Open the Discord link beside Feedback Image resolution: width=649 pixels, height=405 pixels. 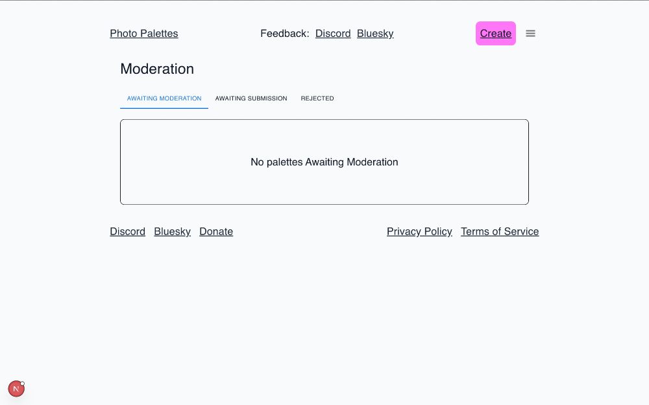tap(333, 34)
